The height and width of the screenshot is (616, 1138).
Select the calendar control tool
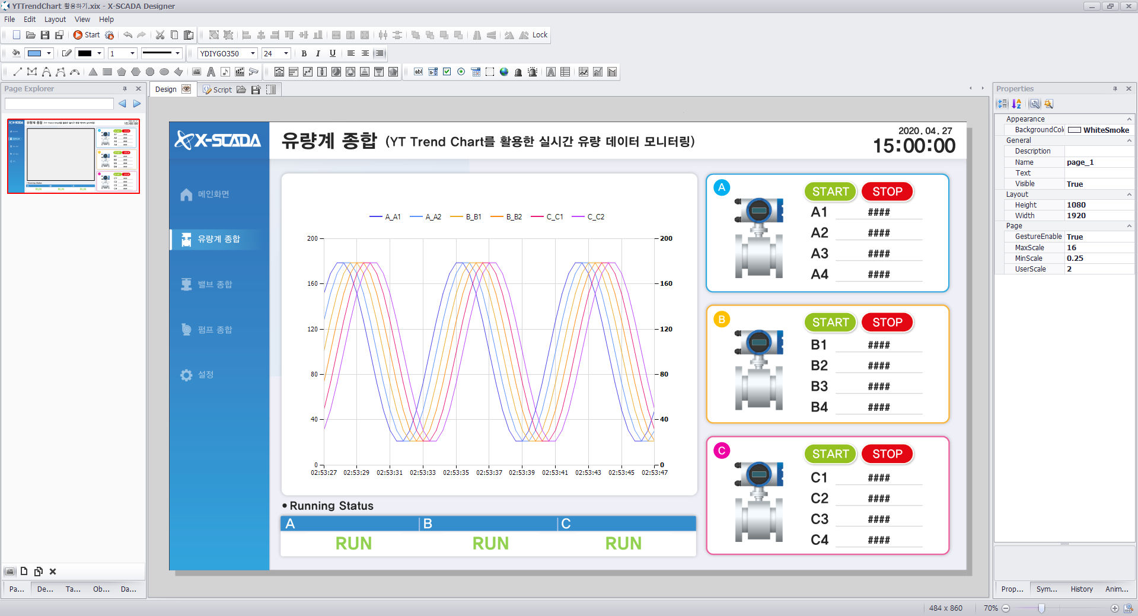[476, 72]
